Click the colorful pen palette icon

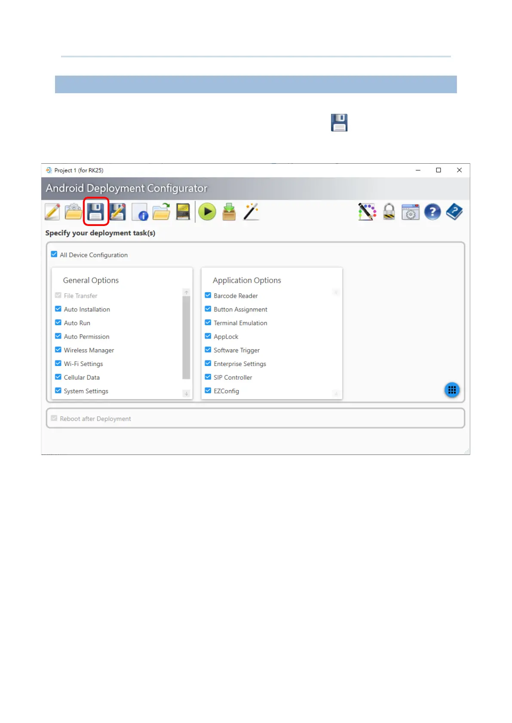[x=367, y=212]
